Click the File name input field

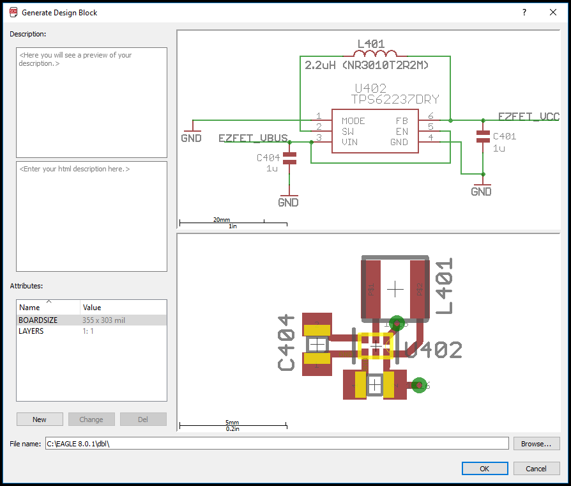tap(277, 444)
